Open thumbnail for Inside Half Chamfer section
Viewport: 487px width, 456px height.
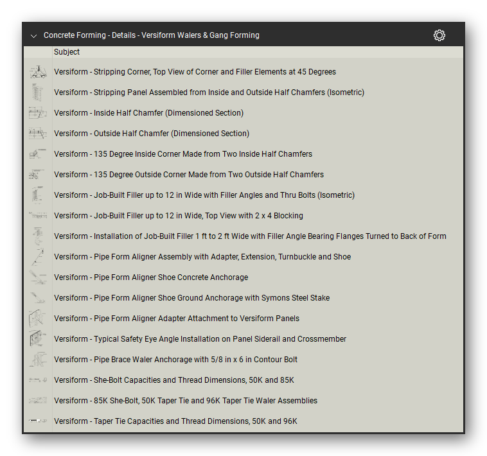(x=38, y=112)
